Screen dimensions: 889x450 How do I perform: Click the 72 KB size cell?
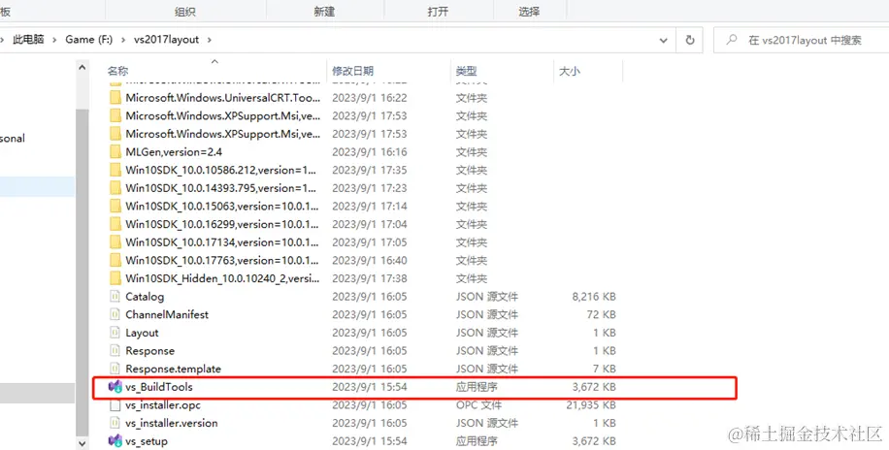(601, 314)
